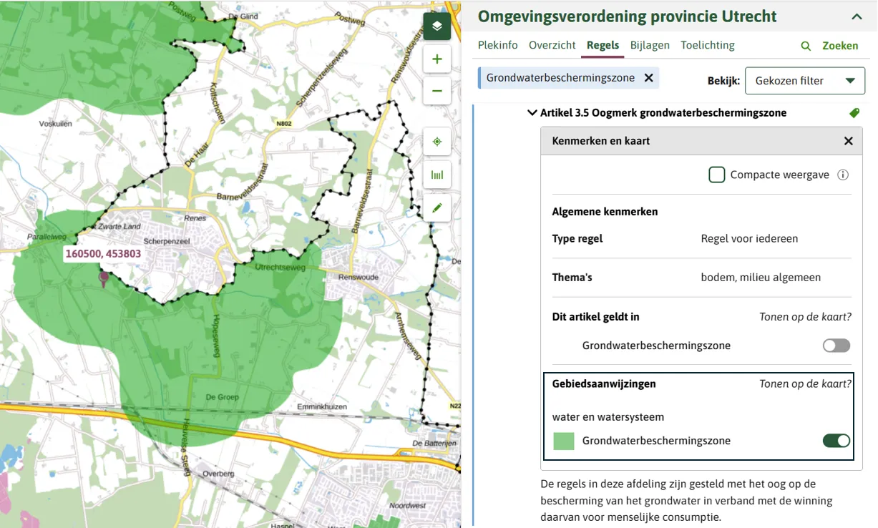Viewport: 878px width, 528px height.
Task: Click the Emminkhuizen label on the map
Action: tap(322, 407)
